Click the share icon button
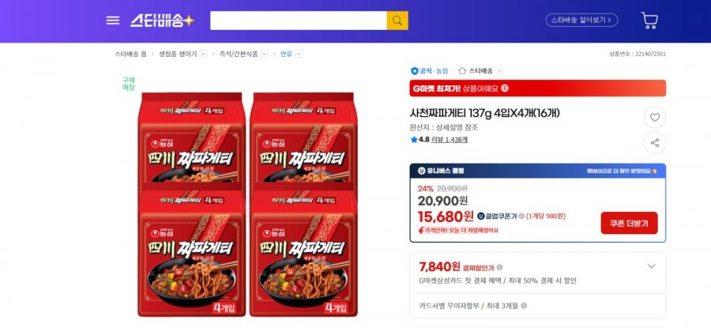 point(655,143)
